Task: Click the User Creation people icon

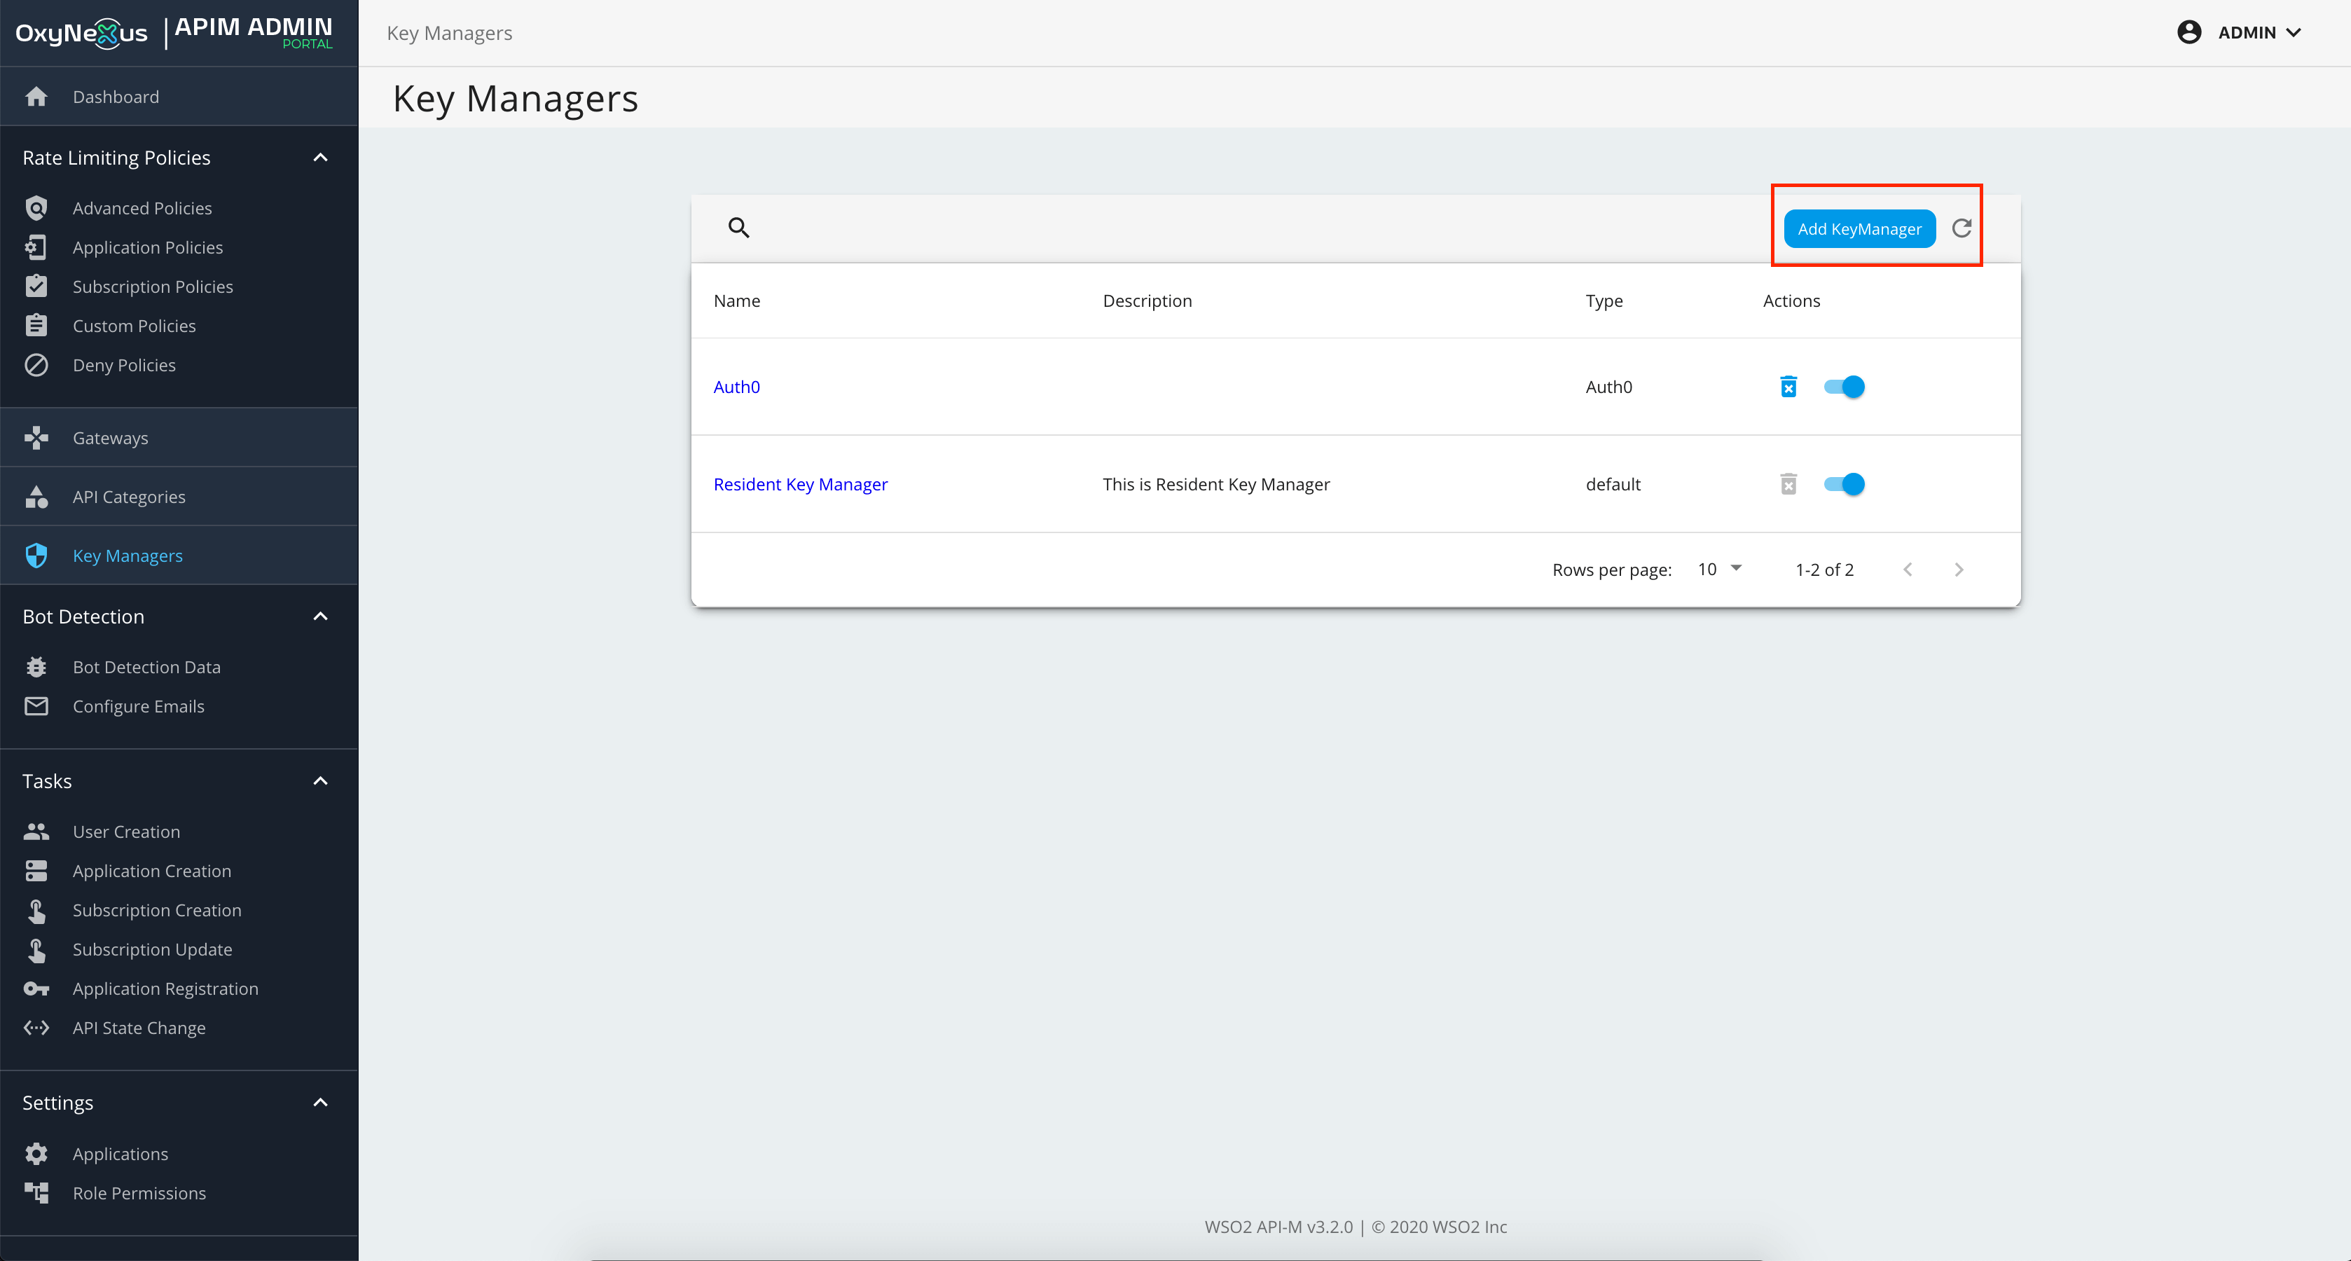Action: [x=36, y=832]
